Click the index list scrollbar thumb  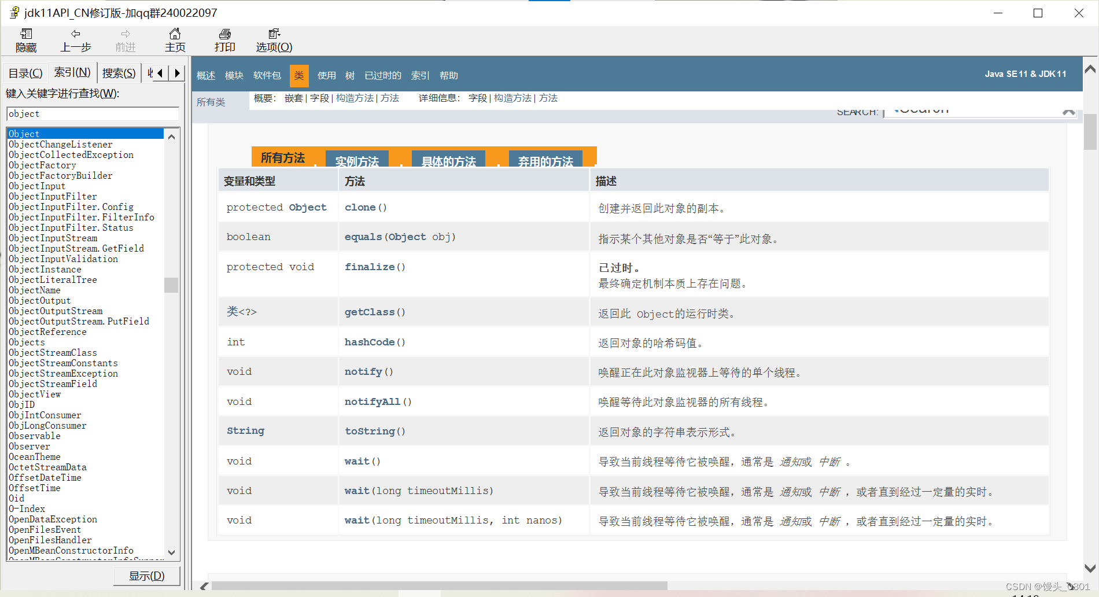click(x=171, y=285)
